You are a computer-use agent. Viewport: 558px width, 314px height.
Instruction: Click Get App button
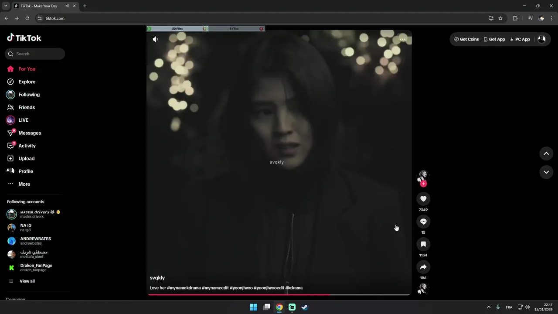(x=494, y=39)
